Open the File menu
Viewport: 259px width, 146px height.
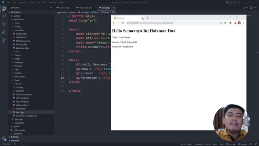[x=8, y=2]
